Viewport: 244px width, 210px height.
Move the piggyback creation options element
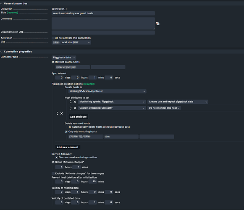(58, 113)
